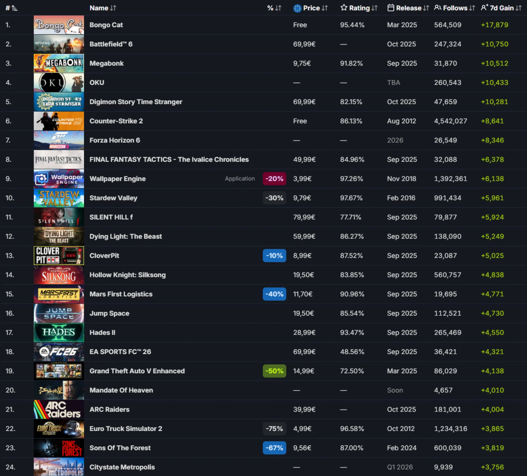Open the Bongo Cat game thumbnail
Viewport: 527px width, 476px height.
[59, 25]
